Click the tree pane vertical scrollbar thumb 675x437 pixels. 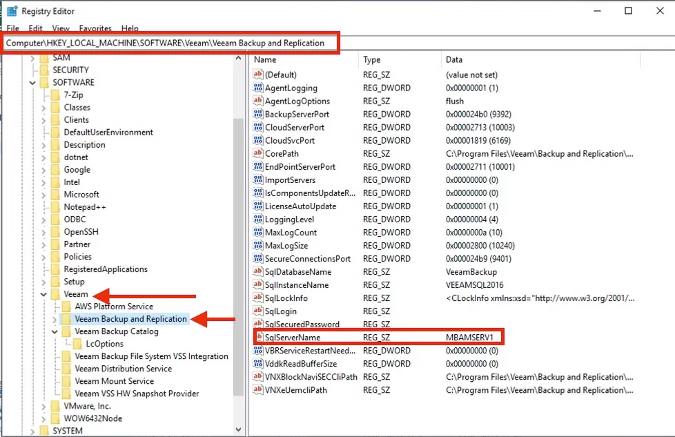point(239,257)
